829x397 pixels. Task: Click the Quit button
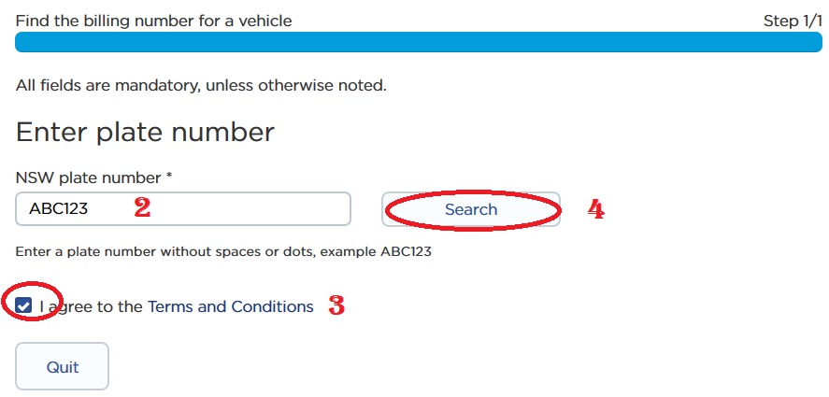(63, 366)
